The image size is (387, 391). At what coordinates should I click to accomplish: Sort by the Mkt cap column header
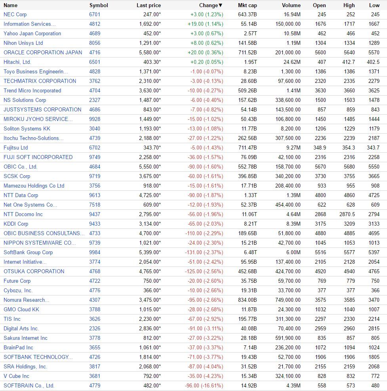tap(247, 5)
